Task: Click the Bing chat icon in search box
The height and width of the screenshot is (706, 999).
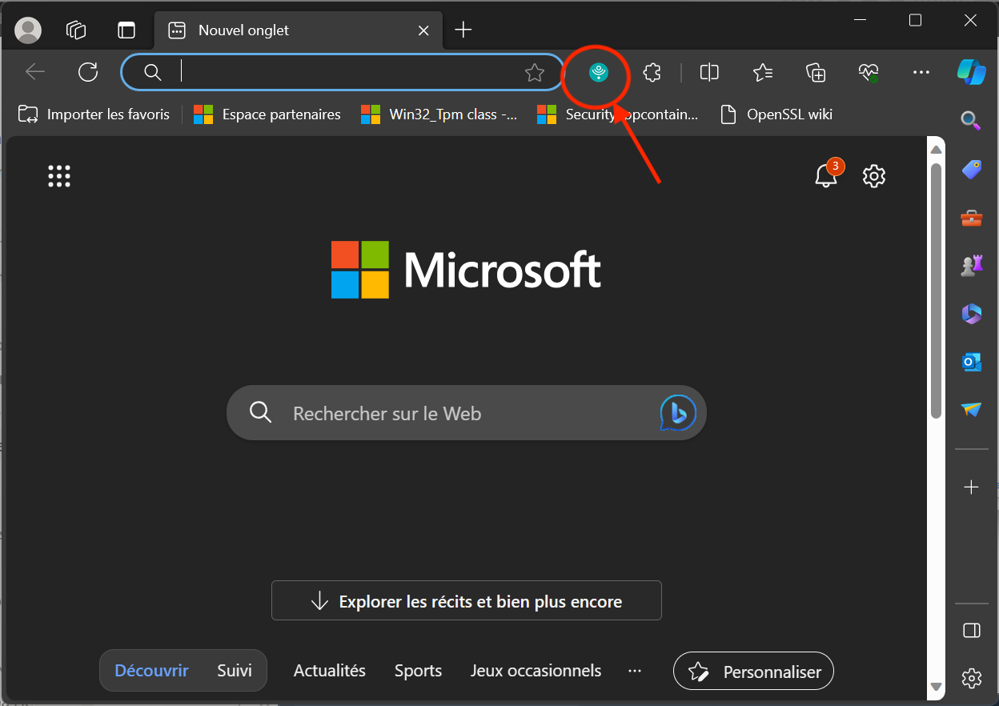Action: [x=677, y=413]
